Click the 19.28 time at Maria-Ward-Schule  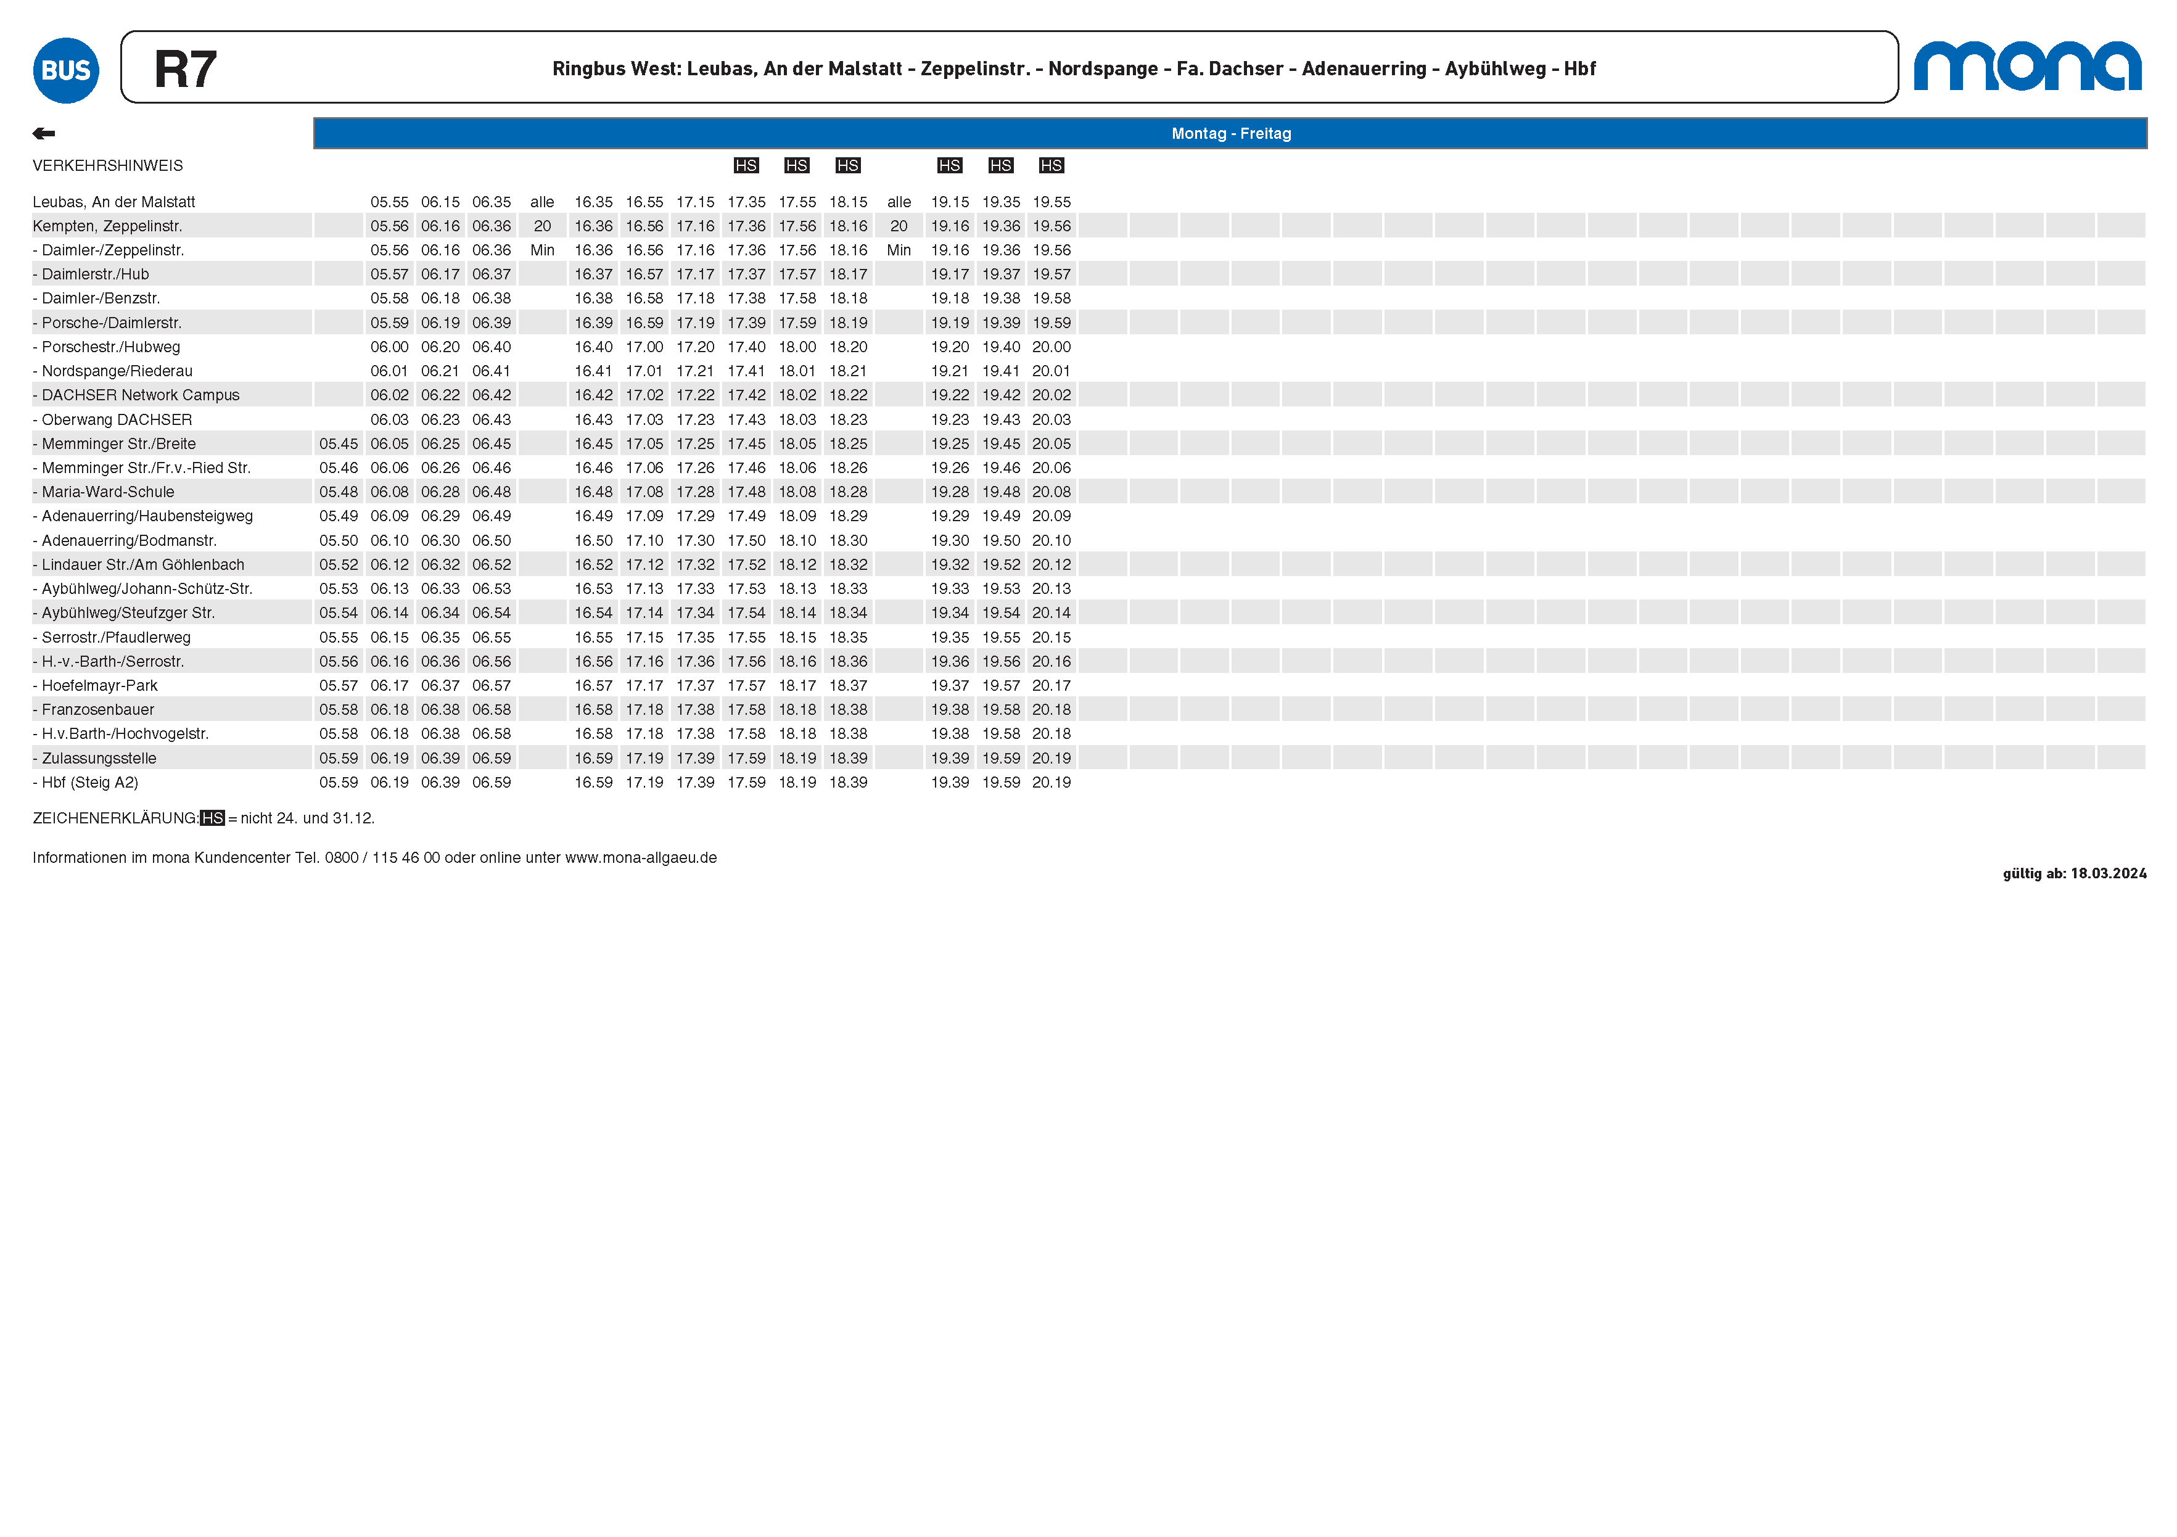point(949,492)
